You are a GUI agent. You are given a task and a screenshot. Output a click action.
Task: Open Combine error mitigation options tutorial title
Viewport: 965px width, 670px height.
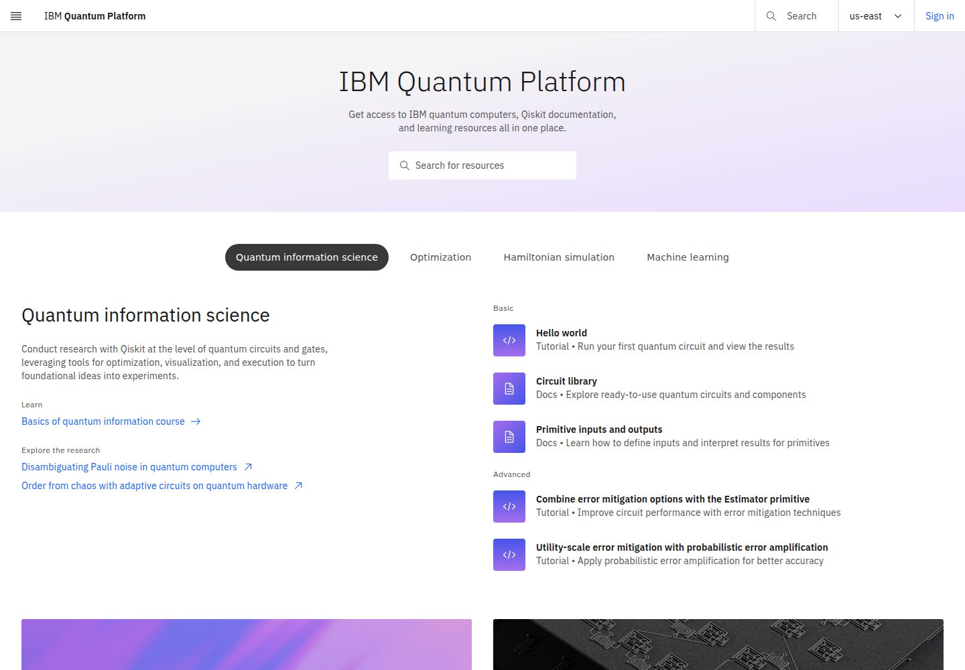tap(673, 499)
